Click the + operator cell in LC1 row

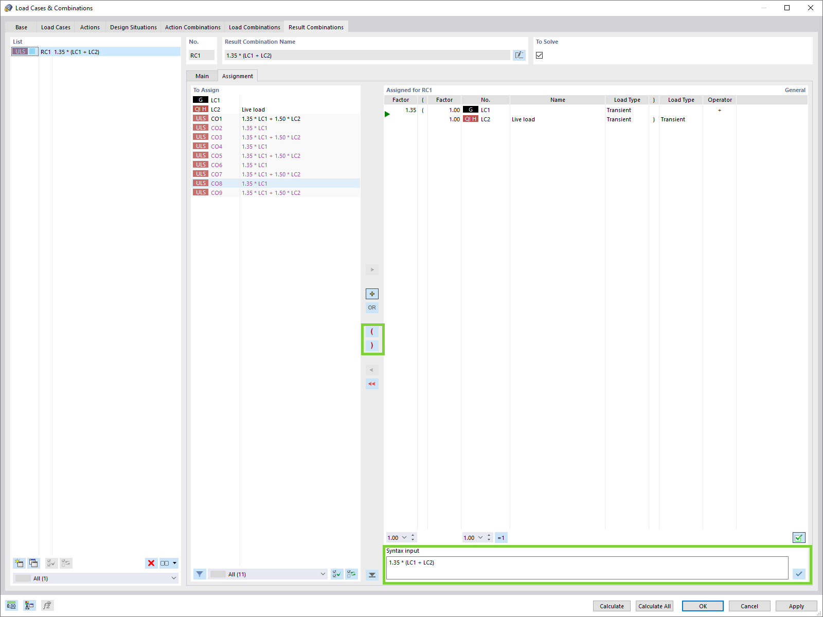pyautogui.click(x=719, y=110)
